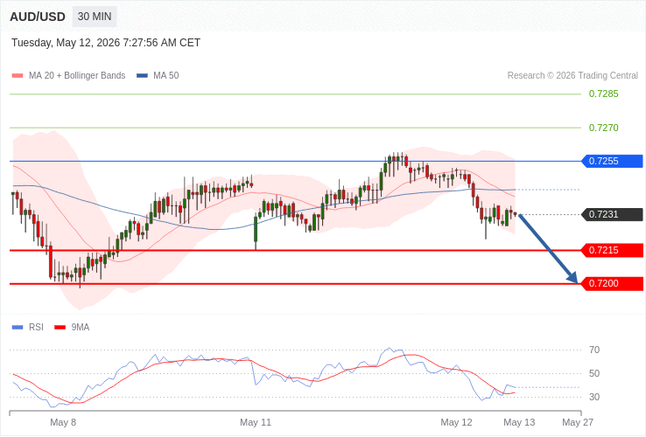Click the blue downward arrow head
This screenshot has width=646, height=437.
point(572,277)
